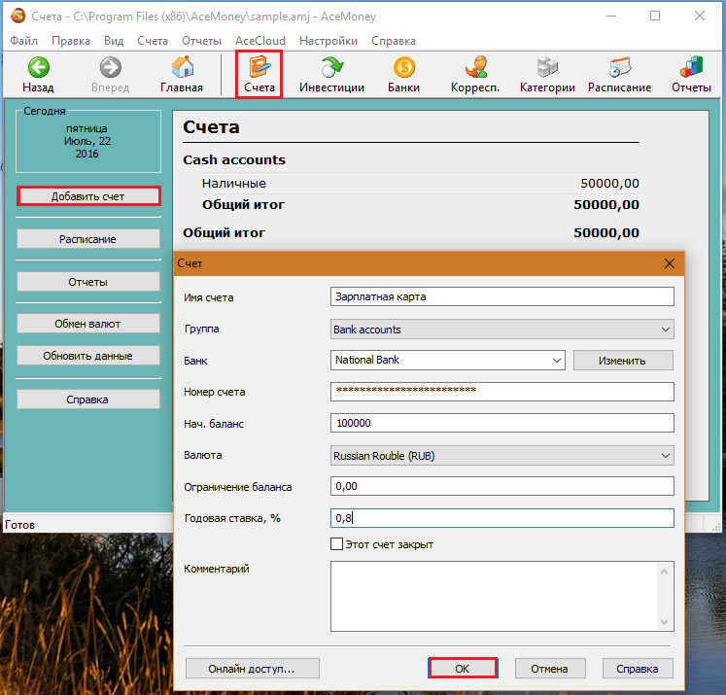Click the 'Онлайн доступ...' button
The height and width of the screenshot is (695, 726).
[251, 669]
